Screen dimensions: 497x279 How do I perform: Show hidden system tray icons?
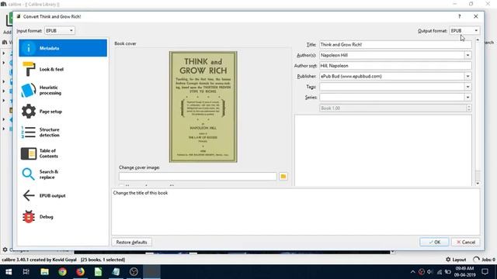[412, 272]
